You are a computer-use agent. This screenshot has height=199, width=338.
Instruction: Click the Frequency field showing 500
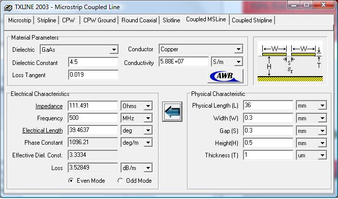[93, 118]
